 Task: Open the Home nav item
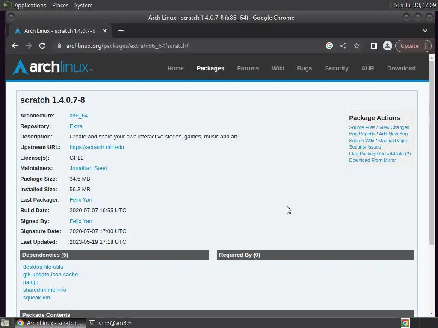pos(175,68)
